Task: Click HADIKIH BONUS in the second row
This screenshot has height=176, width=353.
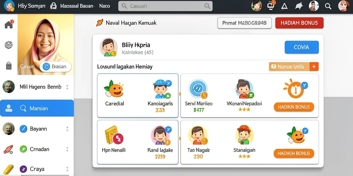Action: point(294,153)
